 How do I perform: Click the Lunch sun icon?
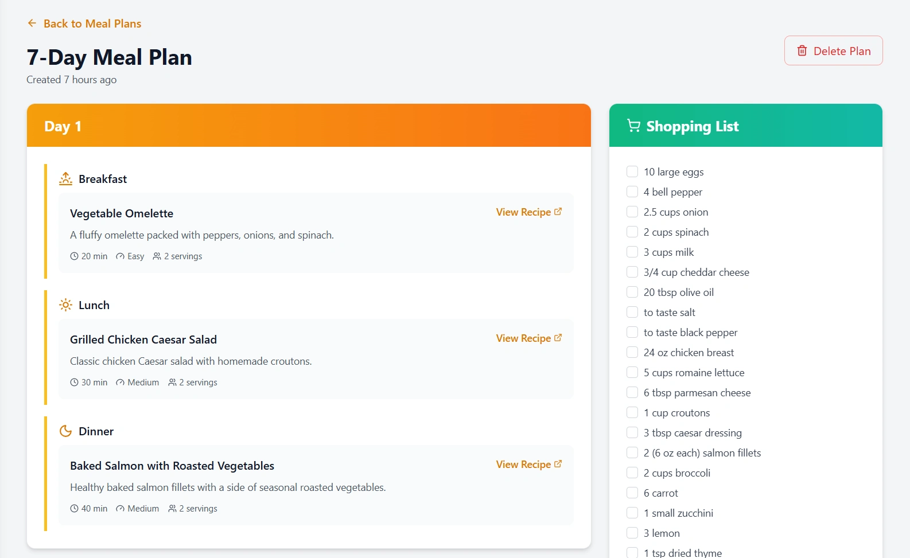click(66, 305)
